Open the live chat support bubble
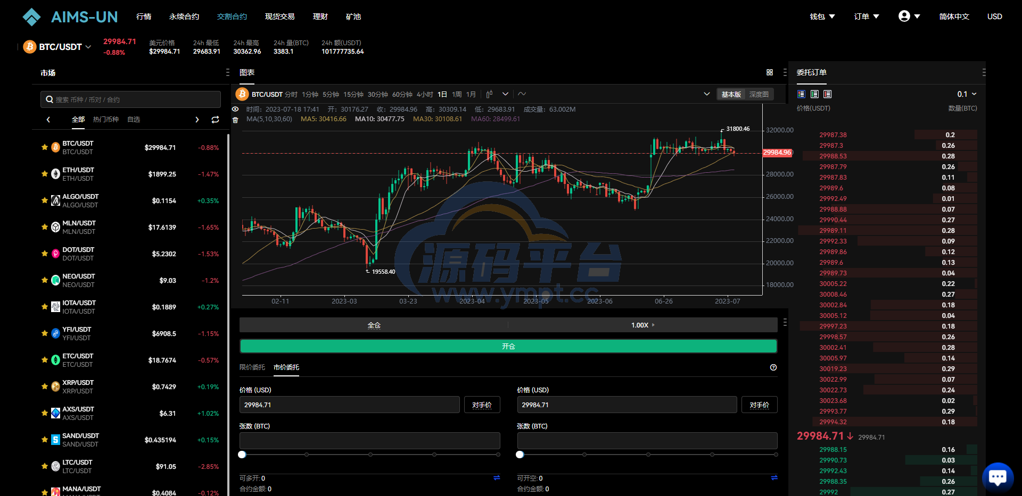1022x496 pixels. pyautogui.click(x=998, y=477)
